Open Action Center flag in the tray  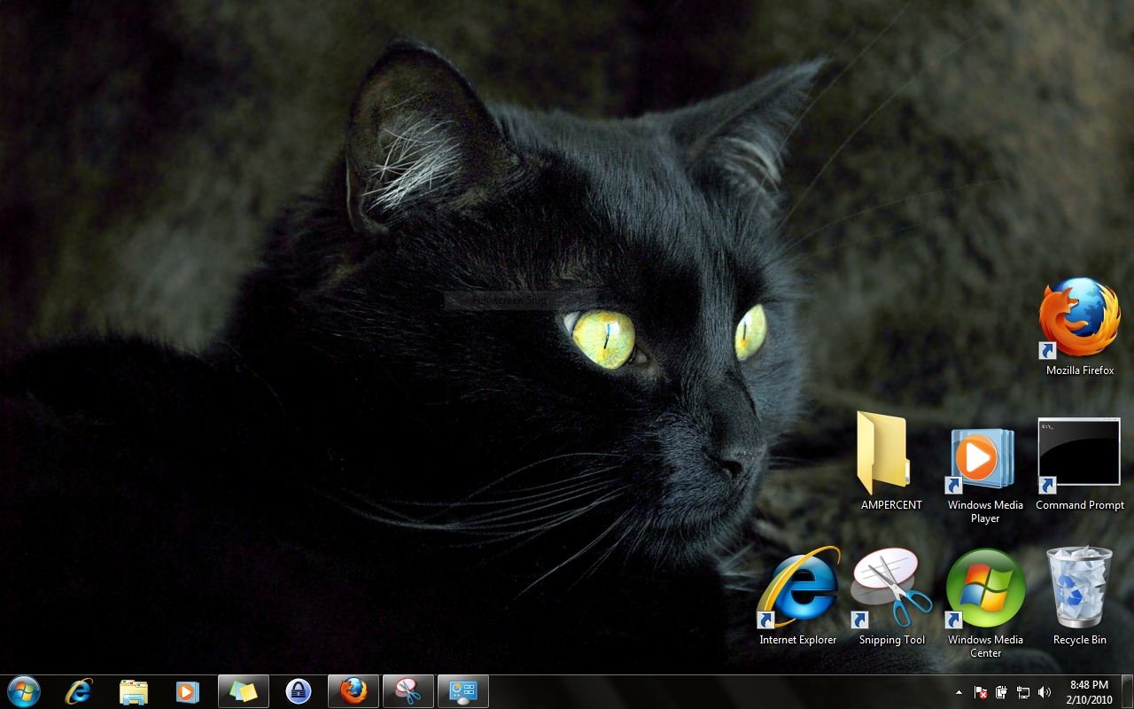(x=982, y=692)
